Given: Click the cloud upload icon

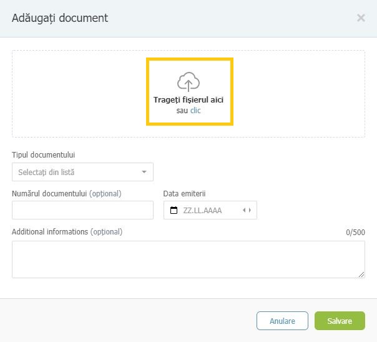Looking at the screenshot, I should point(188,82).
